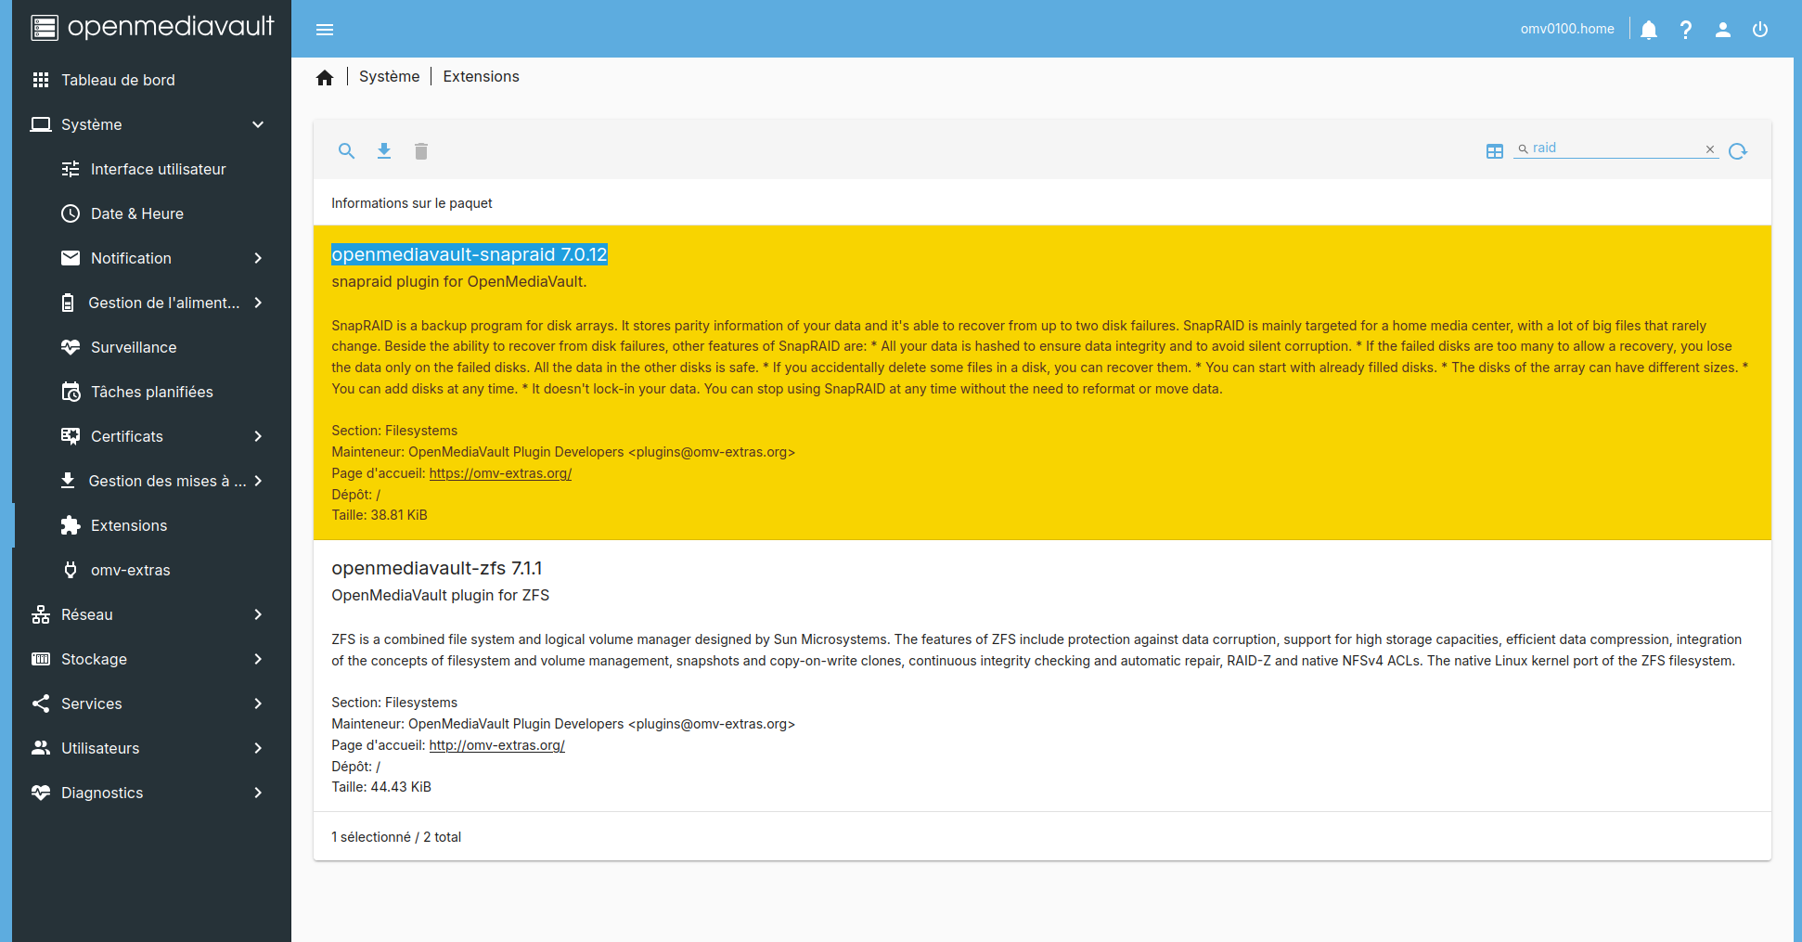
Task: Open the user account icon
Action: (1723, 30)
